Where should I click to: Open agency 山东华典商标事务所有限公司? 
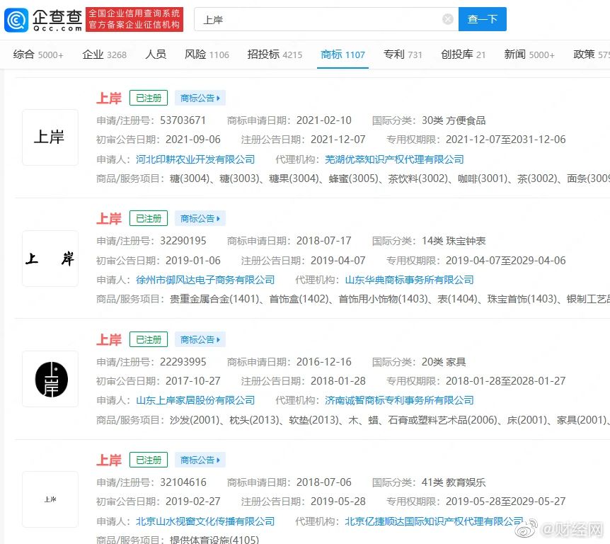click(409, 280)
